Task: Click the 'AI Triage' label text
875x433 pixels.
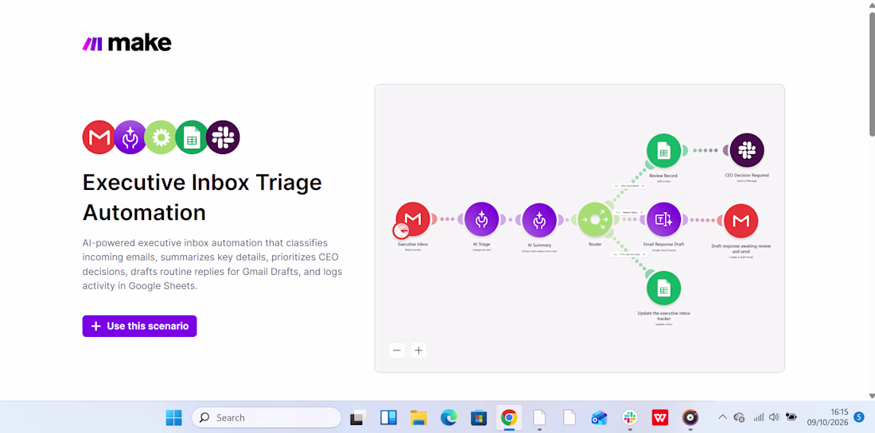Action: point(481,244)
